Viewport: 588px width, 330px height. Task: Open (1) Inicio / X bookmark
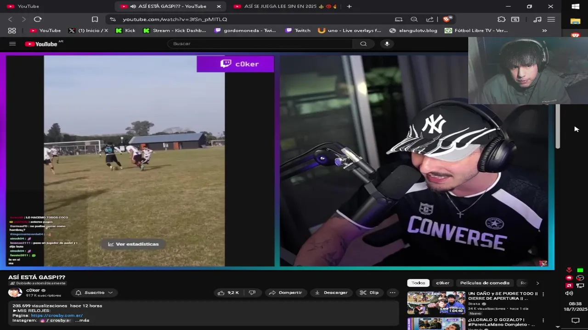(x=88, y=30)
